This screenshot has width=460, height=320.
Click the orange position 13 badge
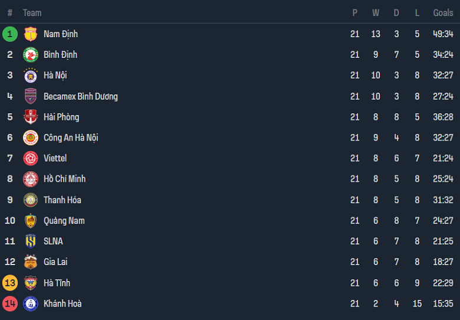click(10, 283)
